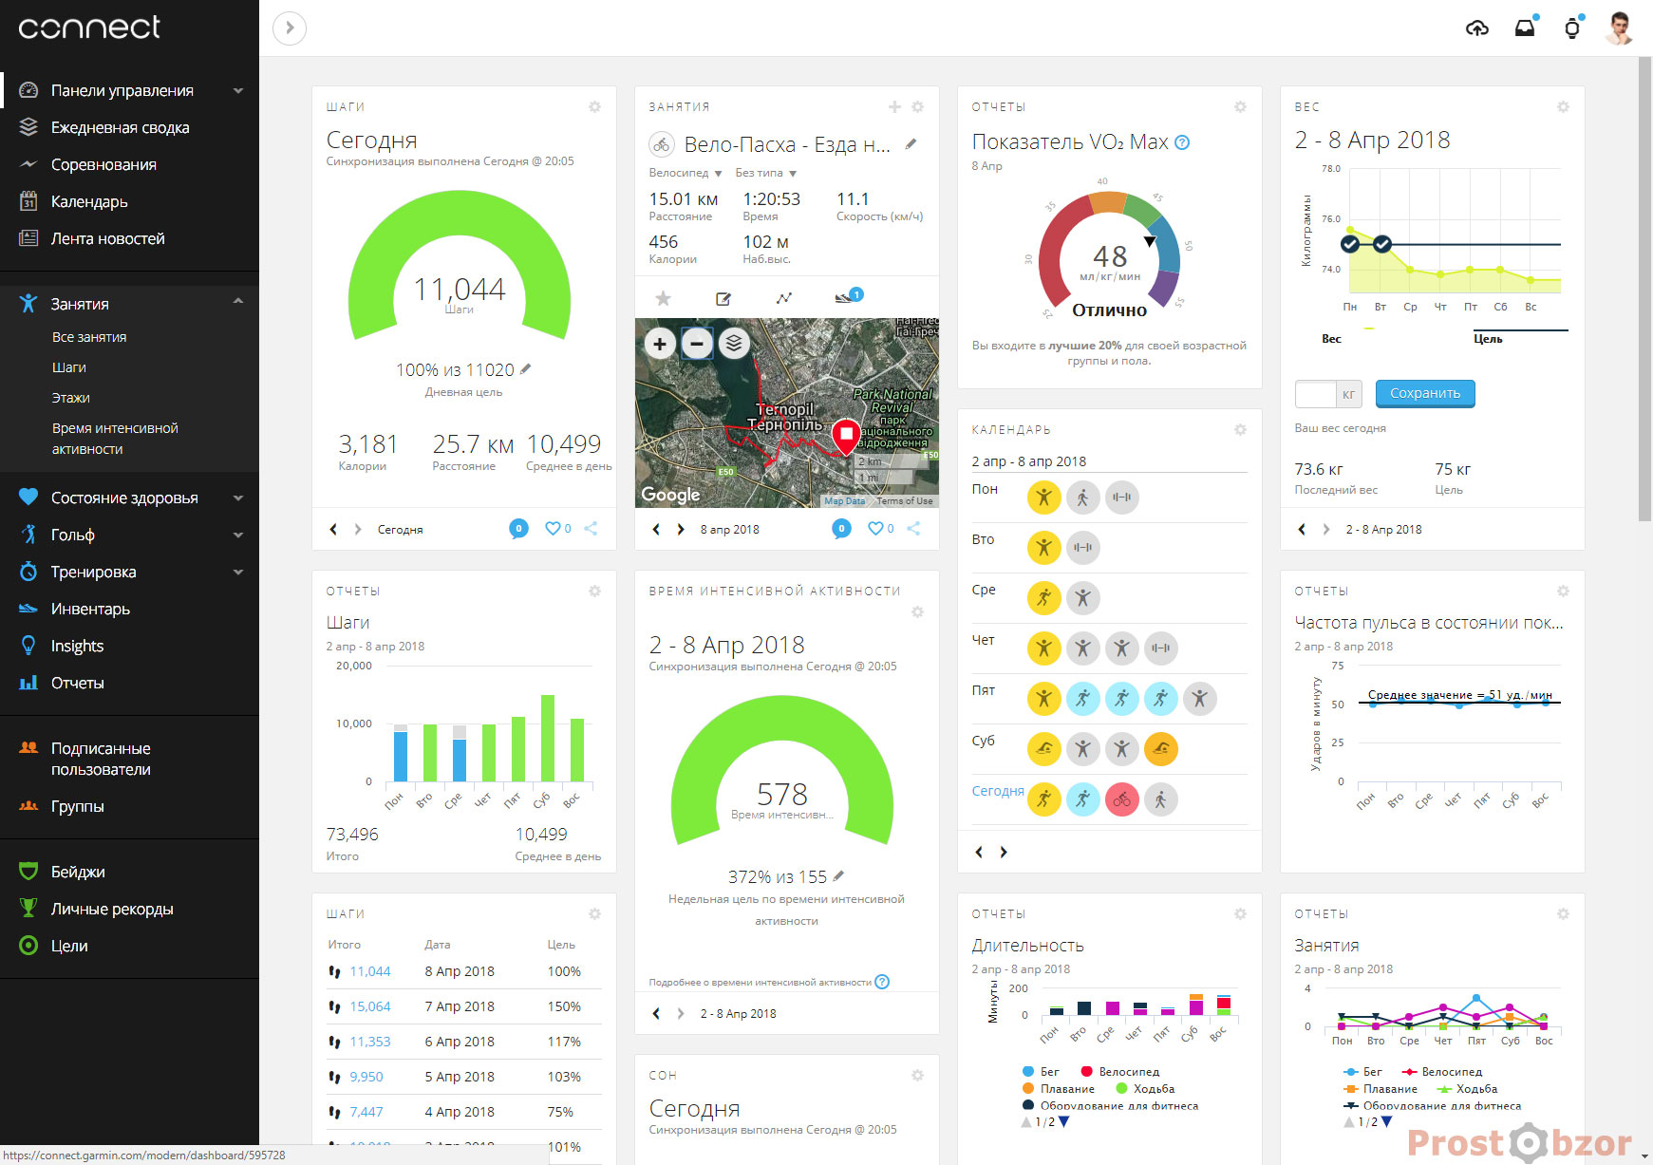Click the cloud upload icon in header
The height and width of the screenshot is (1165, 1653).
point(1476,28)
